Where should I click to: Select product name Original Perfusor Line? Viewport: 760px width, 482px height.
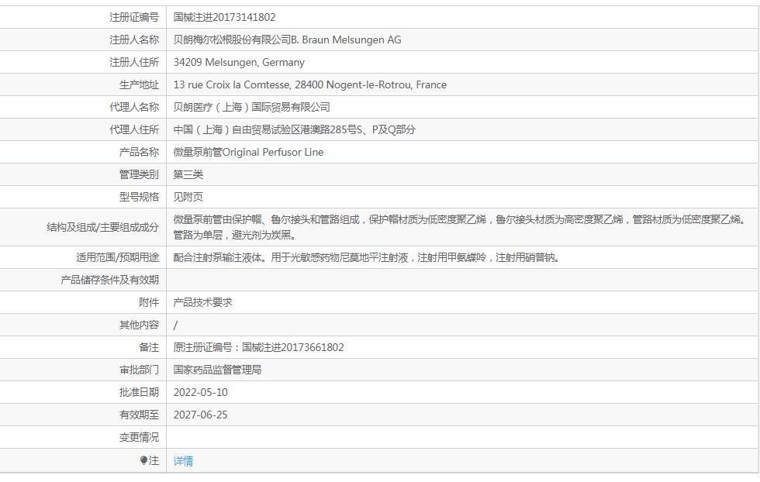[x=273, y=152]
